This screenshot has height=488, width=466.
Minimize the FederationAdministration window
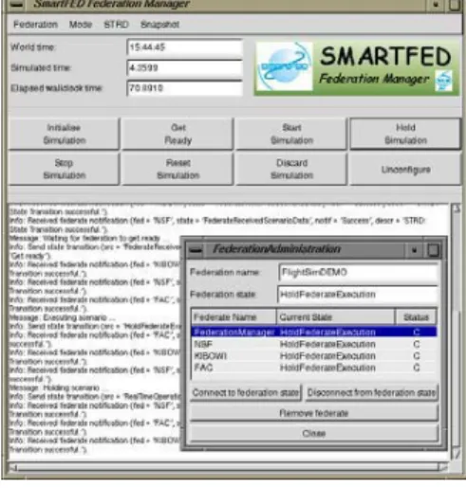pyautogui.click(x=414, y=250)
